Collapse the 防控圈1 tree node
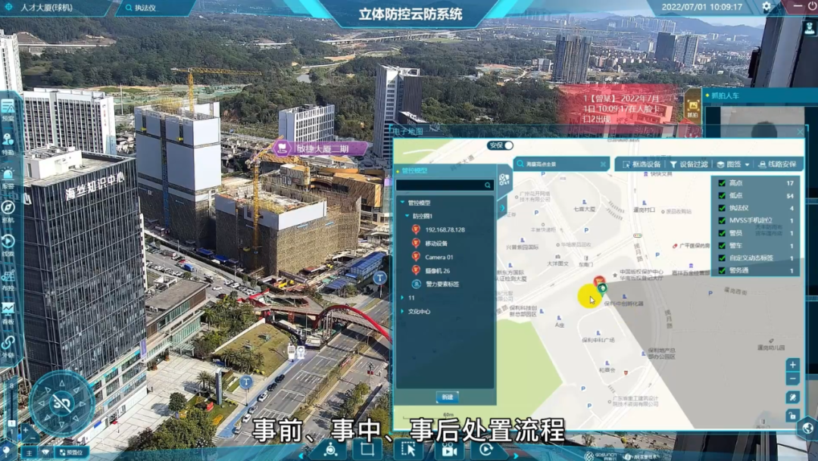Viewport: 818px width, 461px height. [407, 216]
